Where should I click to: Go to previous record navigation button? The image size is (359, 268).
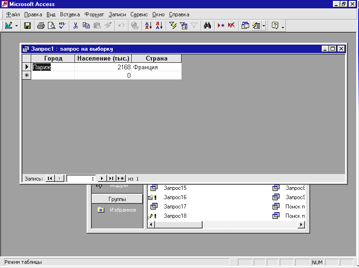[59, 179]
